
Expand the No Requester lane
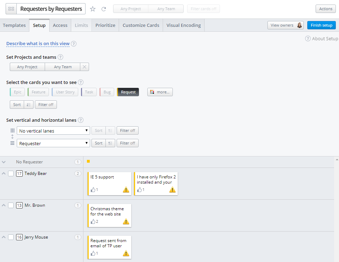coord(3,162)
